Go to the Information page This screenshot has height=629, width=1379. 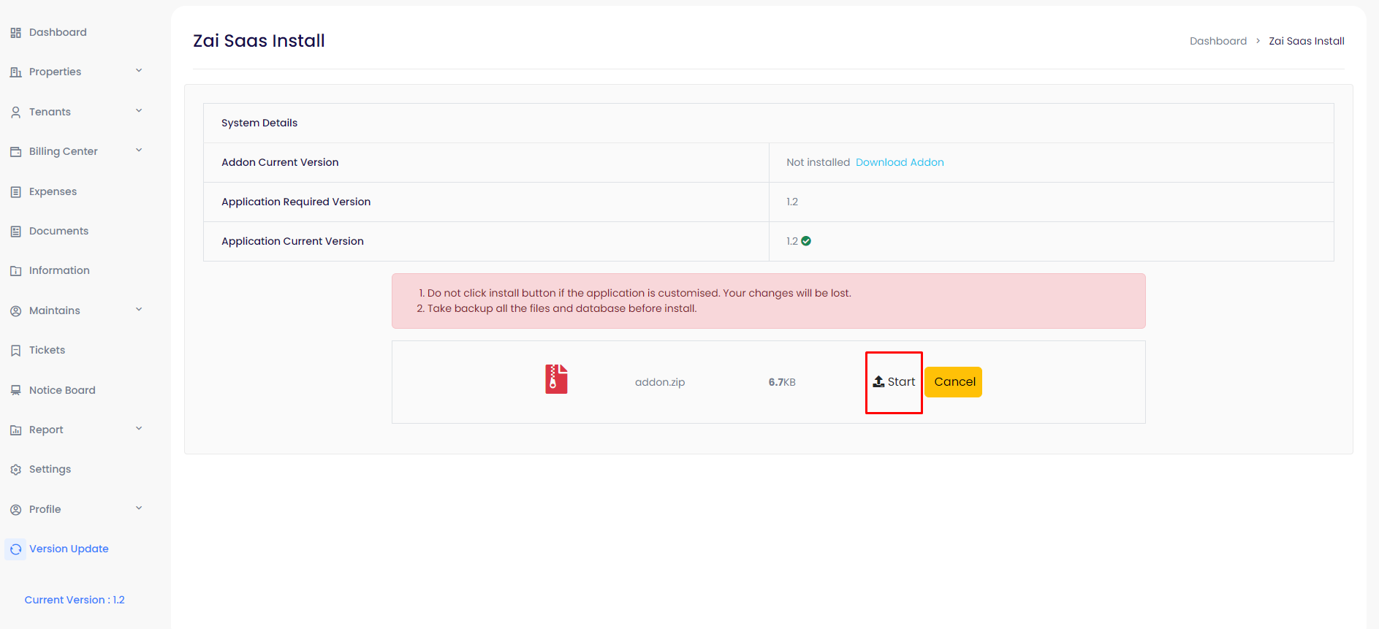coord(59,270)
